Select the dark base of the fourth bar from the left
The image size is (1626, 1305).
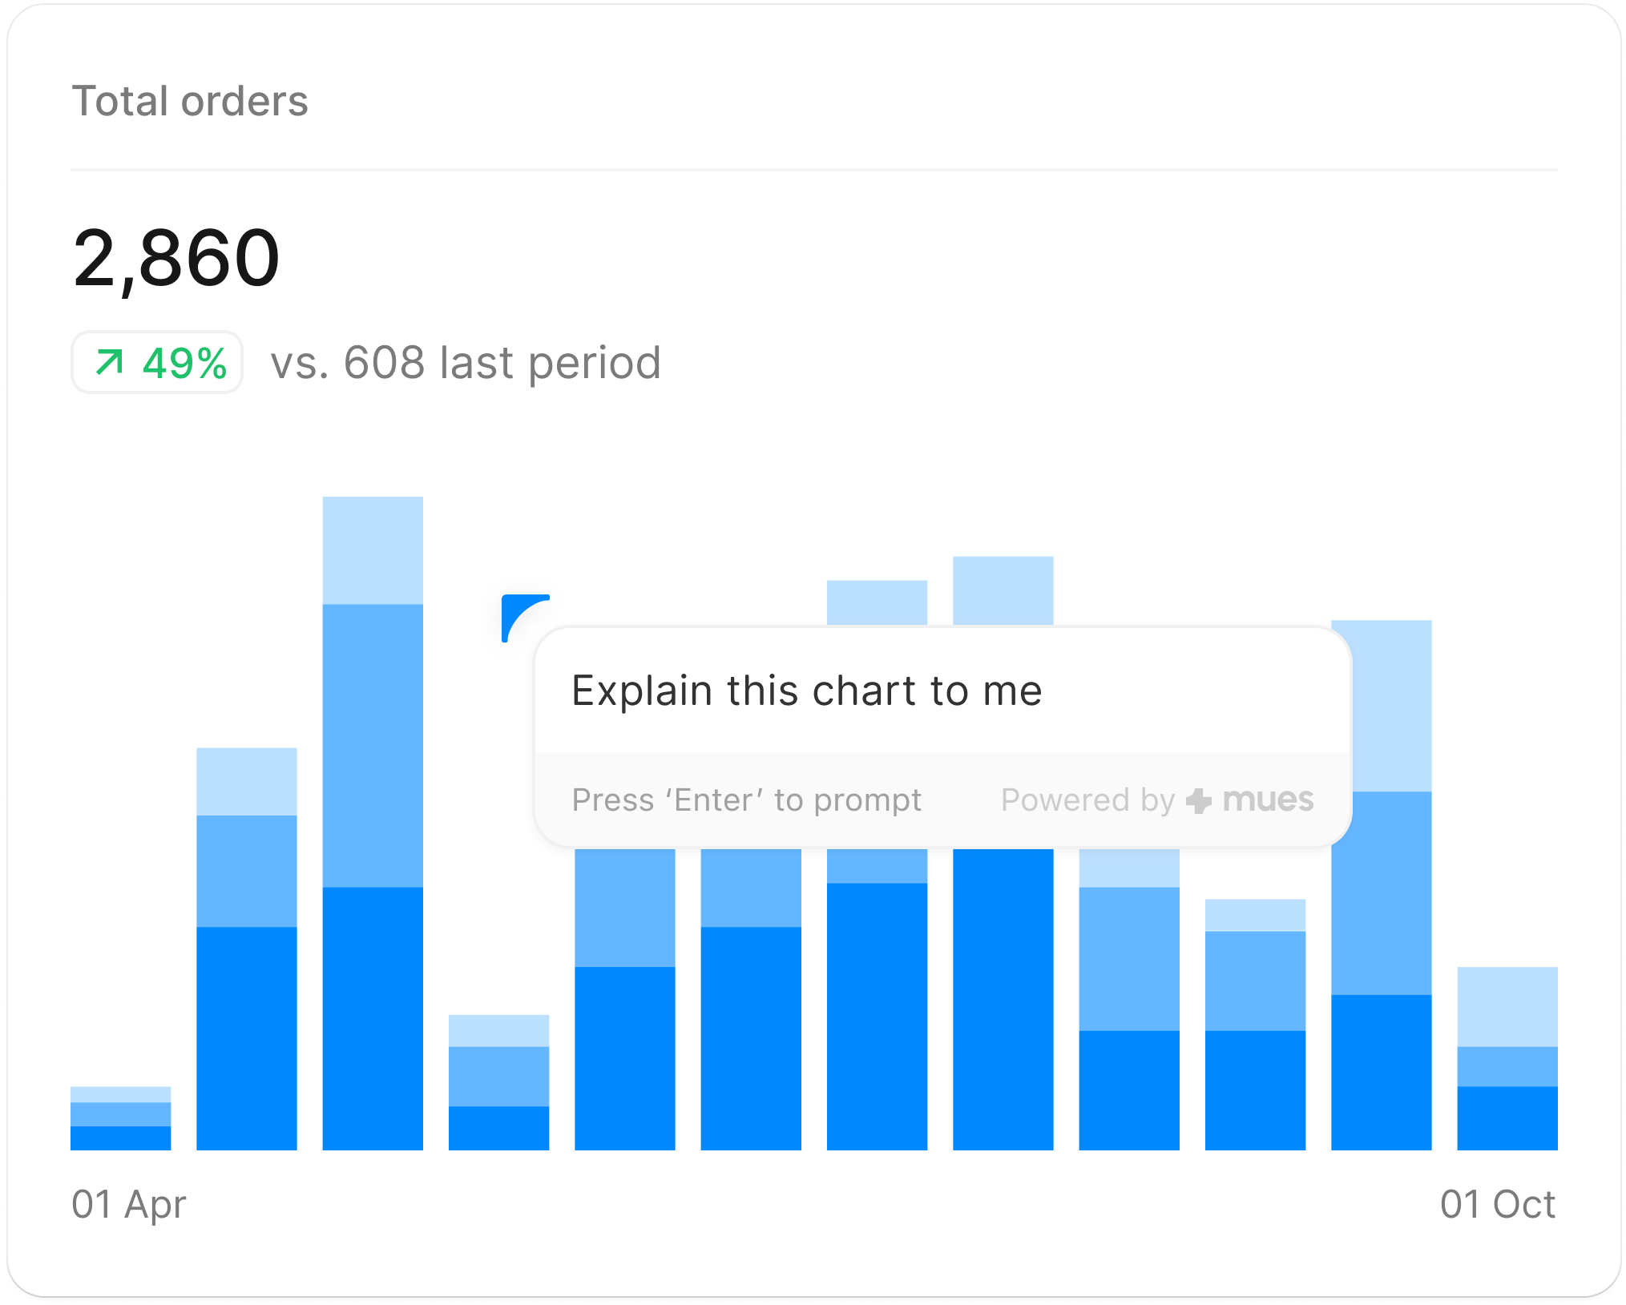pyautogui.click(x=498, y=1128)
